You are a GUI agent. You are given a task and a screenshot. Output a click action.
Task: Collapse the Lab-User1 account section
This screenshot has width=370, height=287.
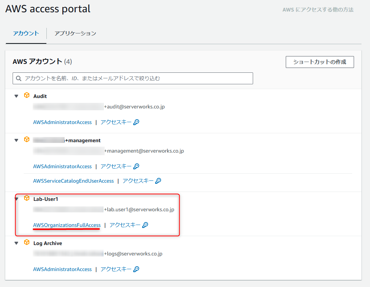tap(16, 199)
